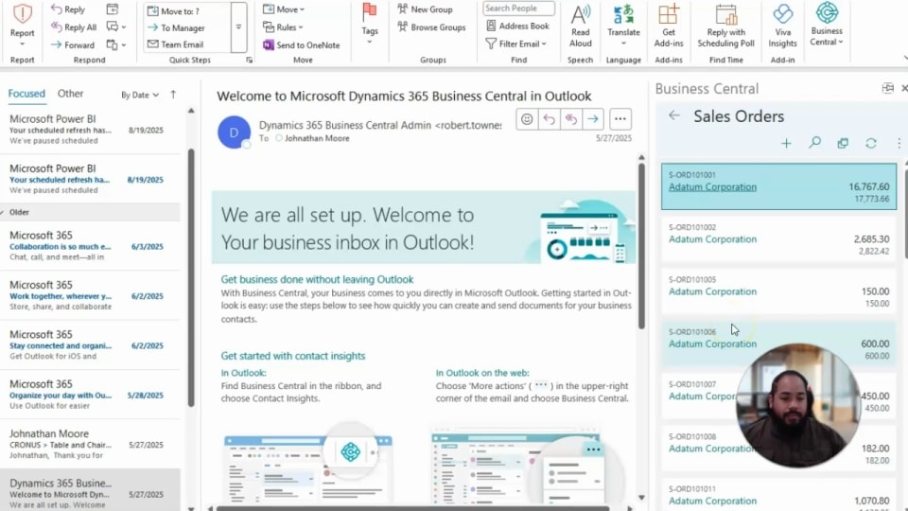Switch to the Other inbox tab

(x=70, y=94)
